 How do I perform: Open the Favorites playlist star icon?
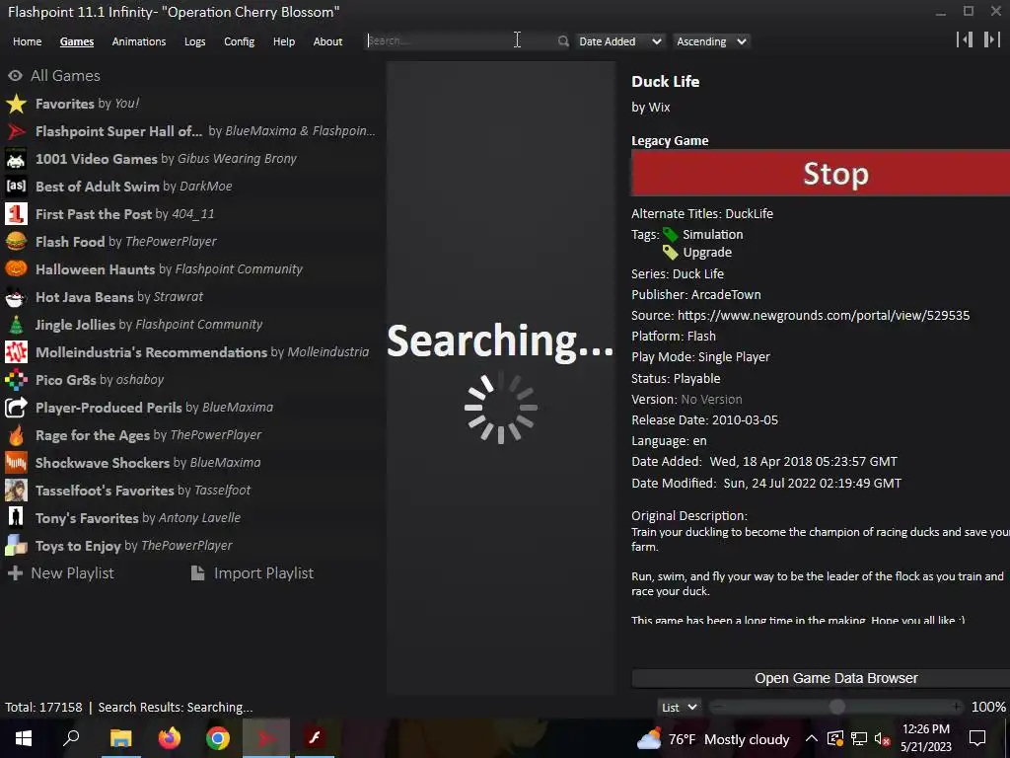16,104
